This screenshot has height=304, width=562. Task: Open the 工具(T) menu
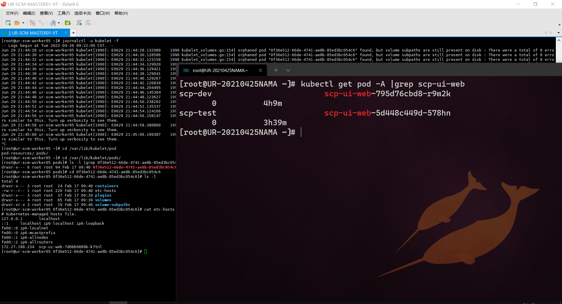tap(64, 13)
